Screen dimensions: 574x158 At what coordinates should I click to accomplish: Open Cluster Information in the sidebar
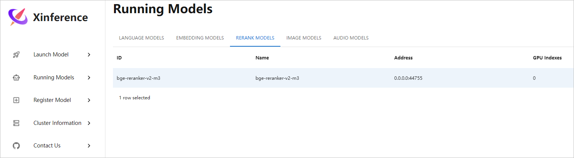coord(57,123)
